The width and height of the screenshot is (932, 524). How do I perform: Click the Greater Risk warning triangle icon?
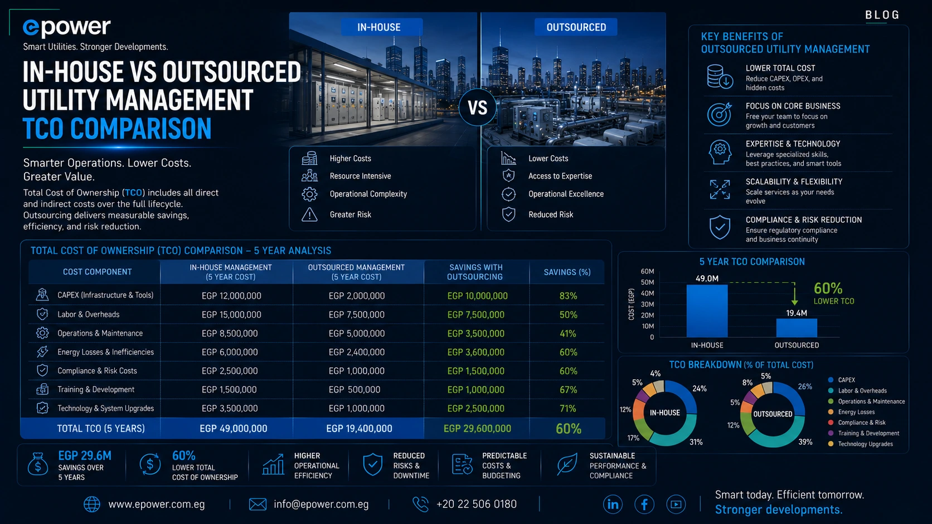(309, 214)
